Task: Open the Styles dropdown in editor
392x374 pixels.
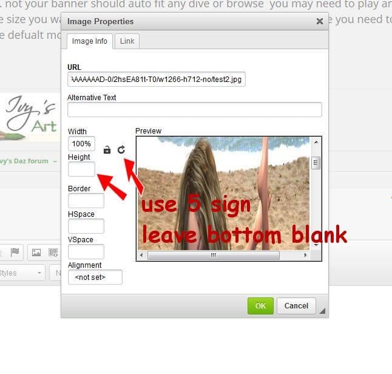Action: pyautogui.click(x=21, y=273)
